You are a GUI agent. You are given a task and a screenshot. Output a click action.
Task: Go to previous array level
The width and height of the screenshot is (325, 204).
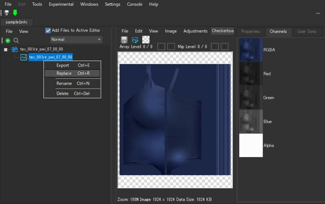[x=161, y=47]
